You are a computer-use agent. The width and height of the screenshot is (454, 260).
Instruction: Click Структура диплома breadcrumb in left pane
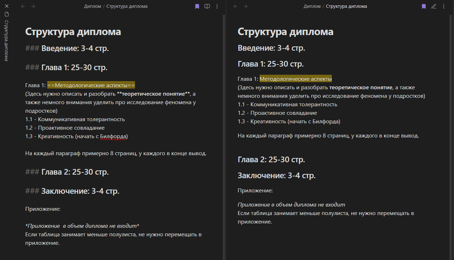pos(127,6)
